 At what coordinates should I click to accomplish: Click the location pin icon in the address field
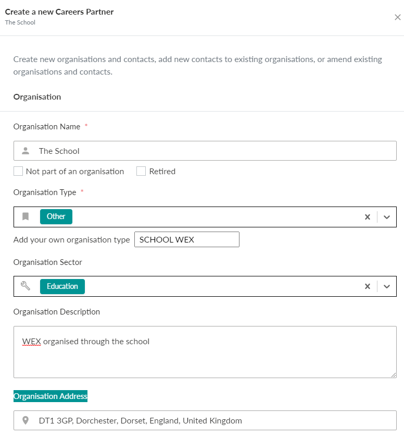pyautogui.click(x=24, y=420)
